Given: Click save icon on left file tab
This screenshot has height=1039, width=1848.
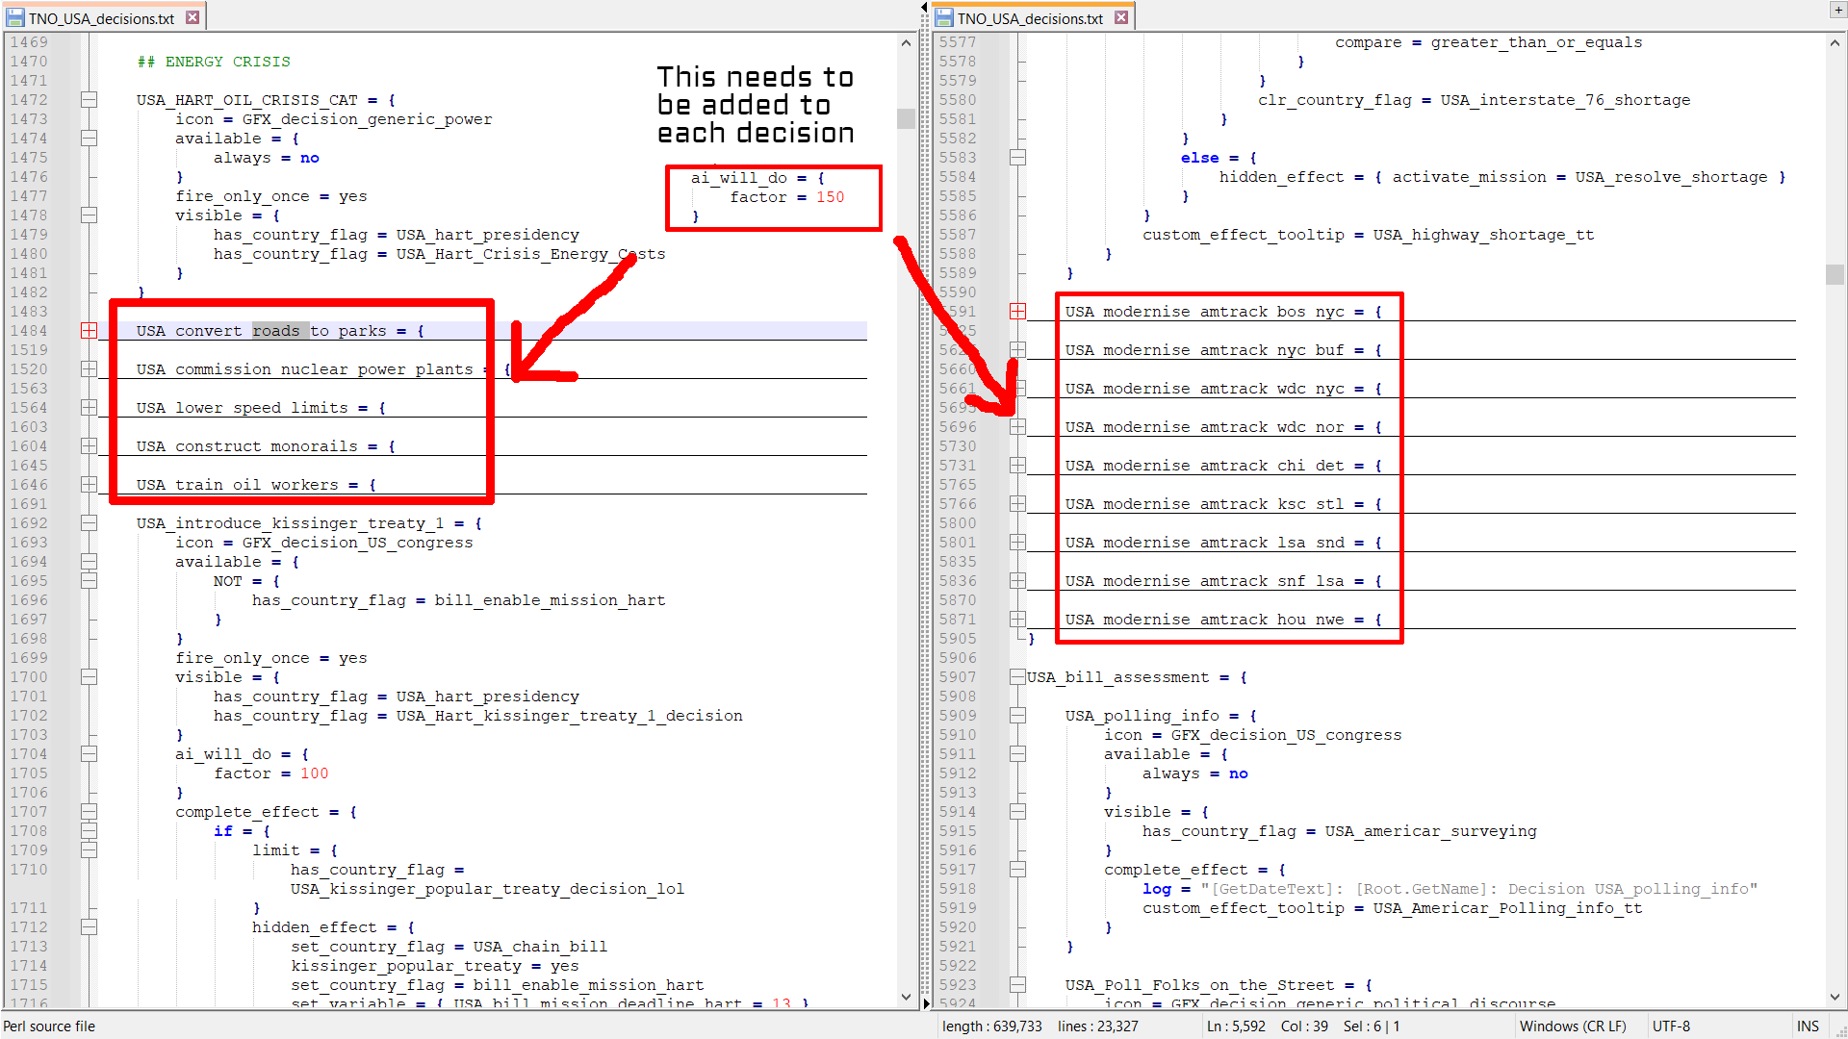Looking at the screenshot, I should click(x=15, y=17).
